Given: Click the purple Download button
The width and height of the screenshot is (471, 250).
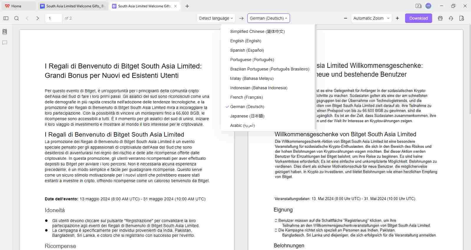Looking at the screenshot, I should coord(418,18).
